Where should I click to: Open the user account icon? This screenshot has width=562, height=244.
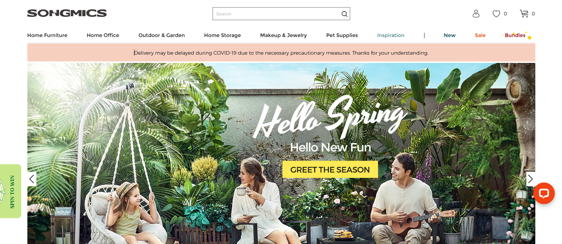476,14
